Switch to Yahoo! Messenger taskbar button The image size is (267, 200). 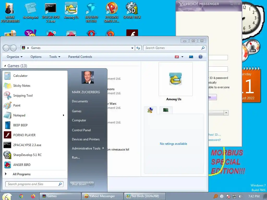pyautogui.click(x=102, y=196)
